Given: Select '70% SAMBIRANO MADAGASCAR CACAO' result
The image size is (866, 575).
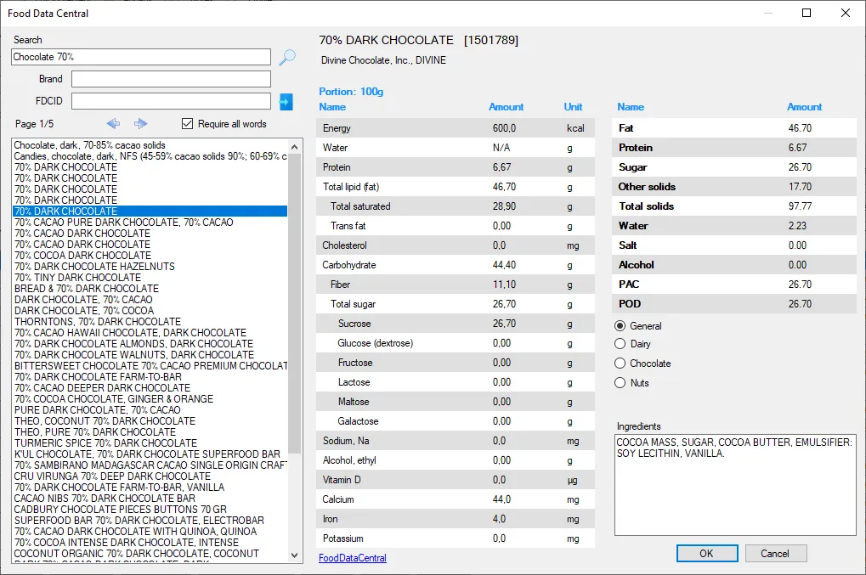Looking at the screenshot, I should coord(150,465).
